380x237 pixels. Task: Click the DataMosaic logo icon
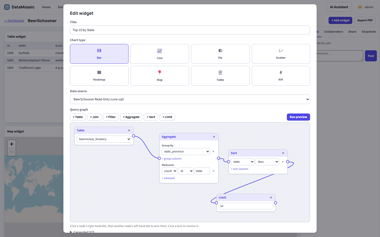pyautogui.click(x=7, y=7)
